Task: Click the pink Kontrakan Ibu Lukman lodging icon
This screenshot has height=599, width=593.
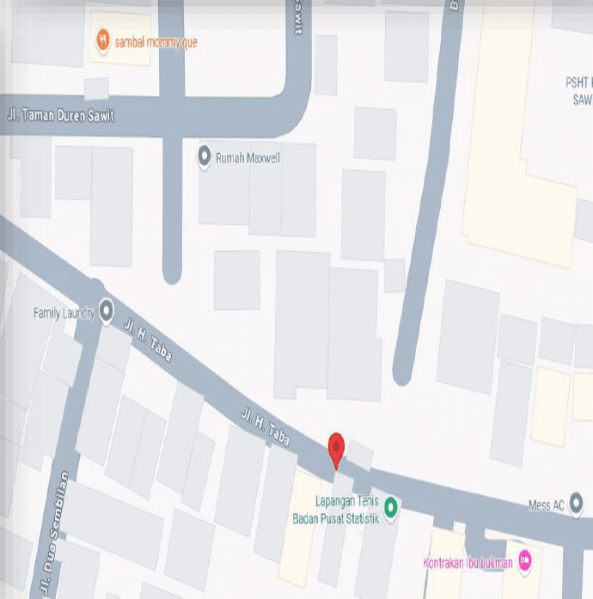Action: (x=525, y=561)
